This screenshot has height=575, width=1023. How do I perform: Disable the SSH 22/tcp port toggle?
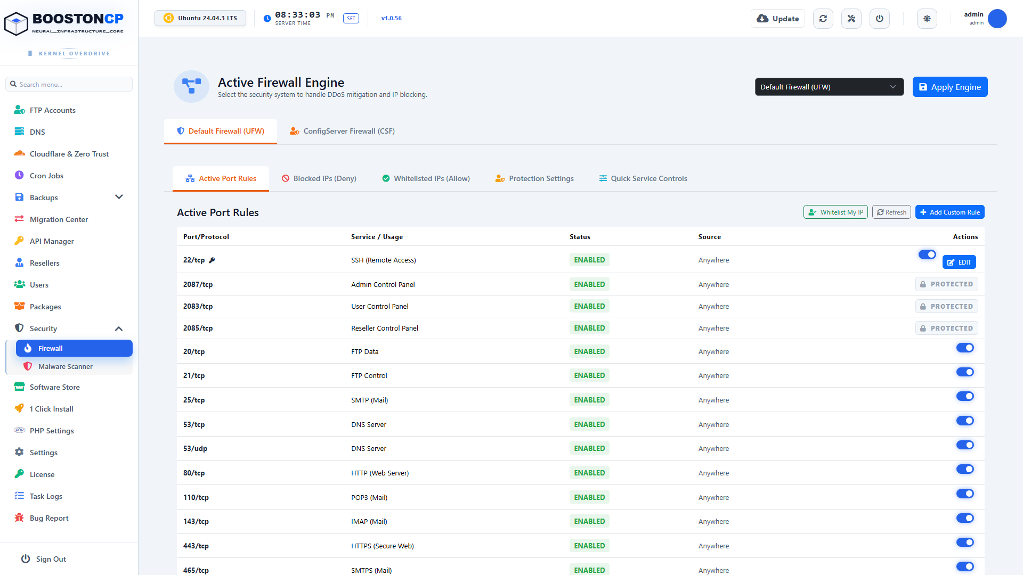[927, 254]
